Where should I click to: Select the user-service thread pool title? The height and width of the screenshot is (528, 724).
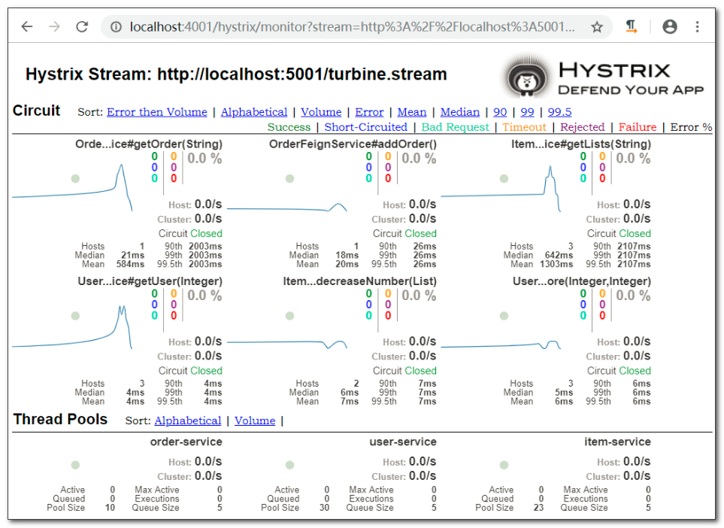tap(403, 442)
